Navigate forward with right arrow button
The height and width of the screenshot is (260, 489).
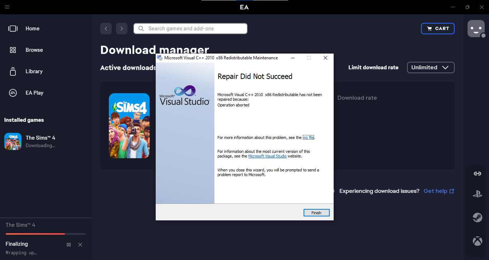click(122, 29)
